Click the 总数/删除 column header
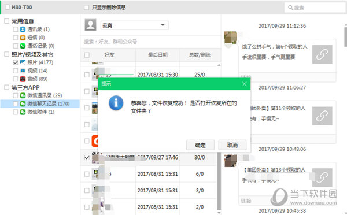This screenshot has height=215, width=347. click(200, 55)
